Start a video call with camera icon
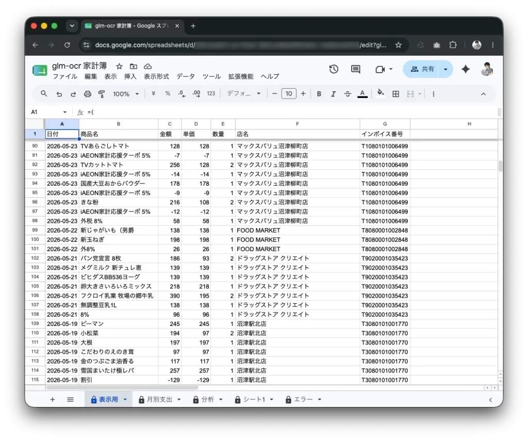528x440 pixels. tap(380, 69)
